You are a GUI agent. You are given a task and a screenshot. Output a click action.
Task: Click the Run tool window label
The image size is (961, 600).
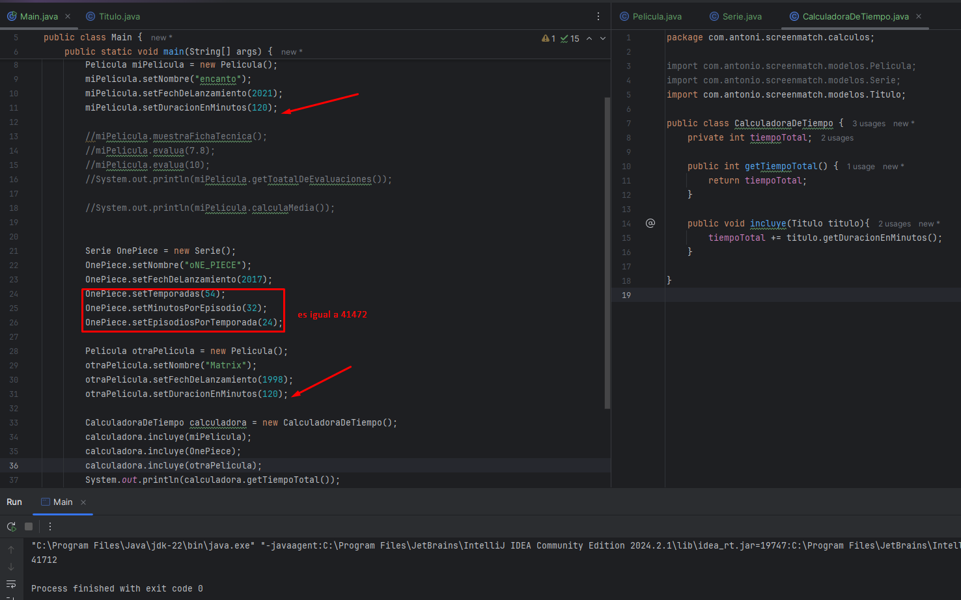coord(14,502)
